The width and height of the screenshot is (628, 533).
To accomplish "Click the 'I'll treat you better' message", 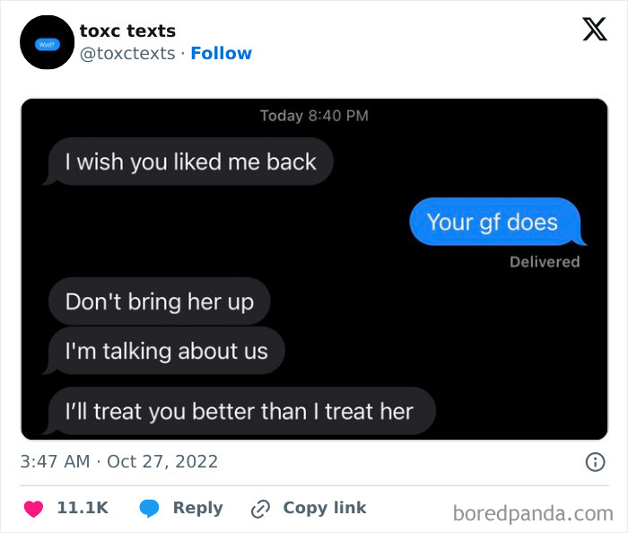I will point(240,411).
